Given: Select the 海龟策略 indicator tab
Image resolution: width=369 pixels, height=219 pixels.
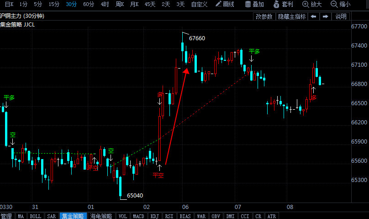Looking at the screenshot, I should point(101,216).
